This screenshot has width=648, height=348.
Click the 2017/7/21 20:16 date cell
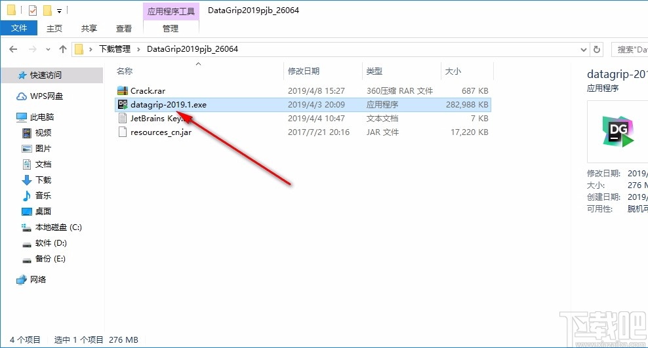point(319,132)
